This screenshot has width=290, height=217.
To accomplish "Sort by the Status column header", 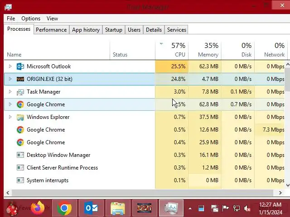I will click(132, 50).
